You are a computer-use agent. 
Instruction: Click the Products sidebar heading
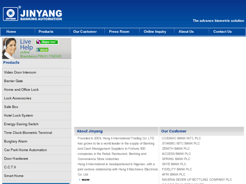[x=11, y=62]
